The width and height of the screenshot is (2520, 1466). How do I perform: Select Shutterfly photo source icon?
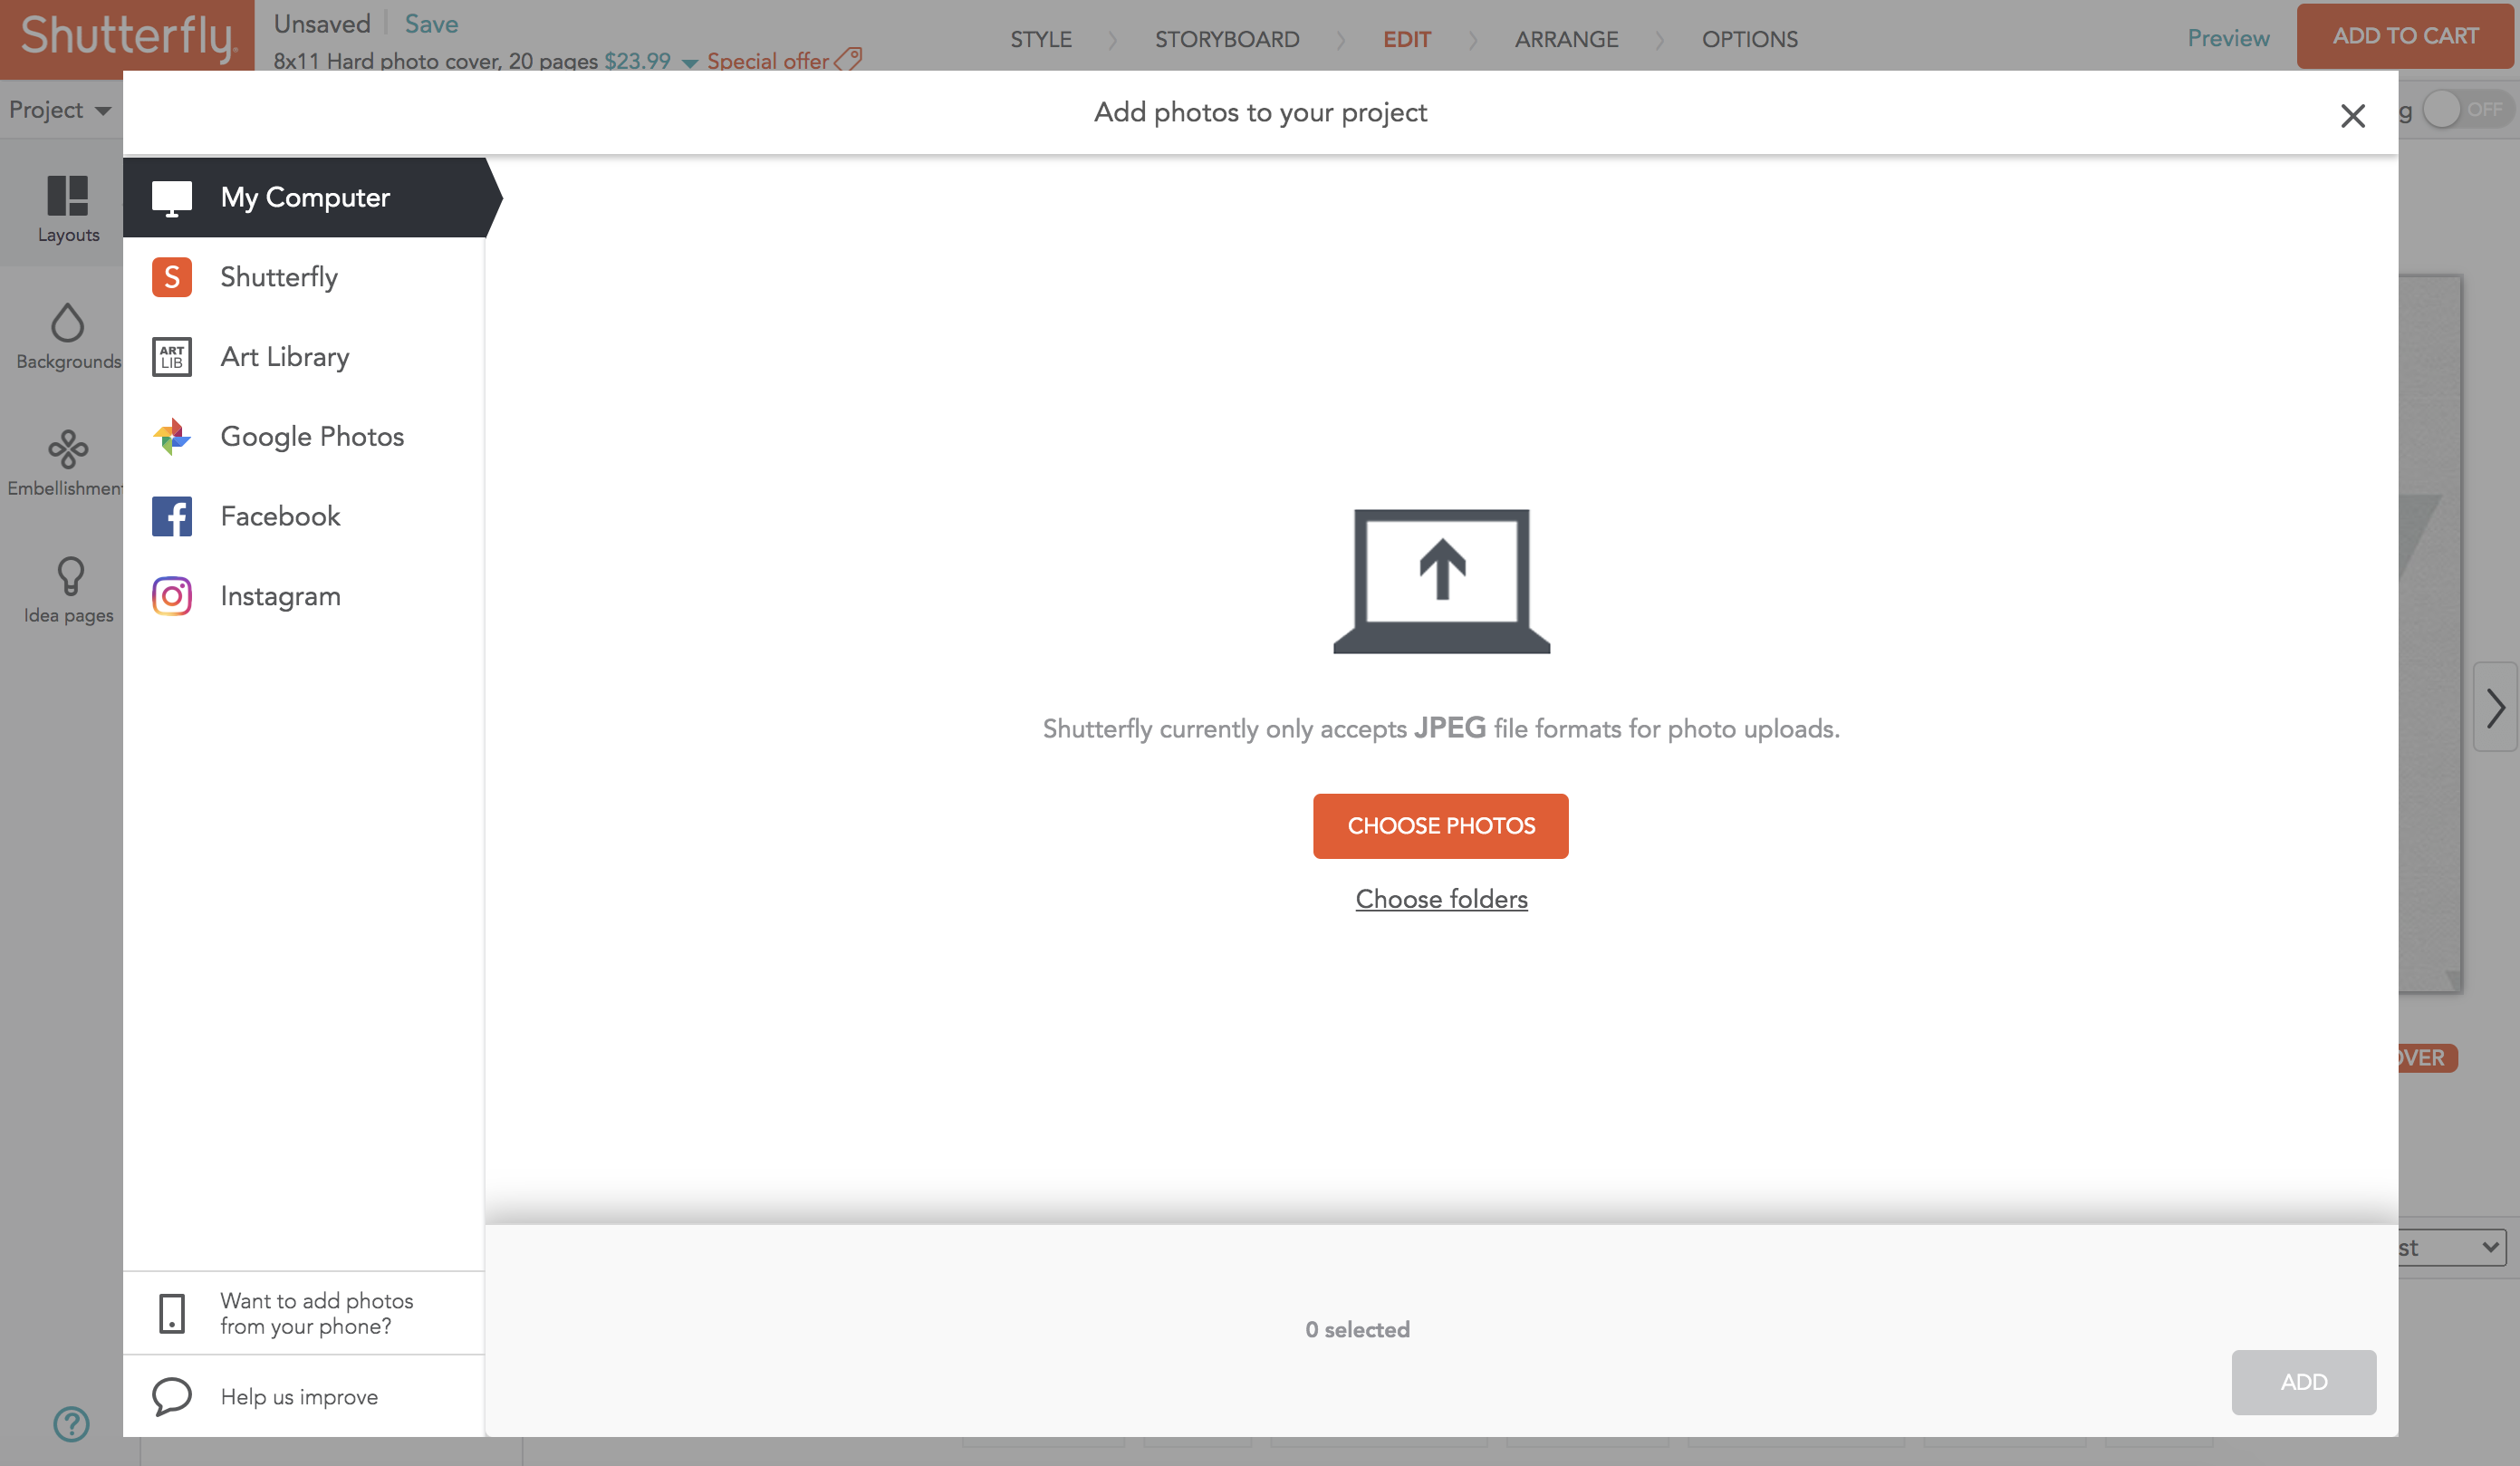(x=171, y=275)
